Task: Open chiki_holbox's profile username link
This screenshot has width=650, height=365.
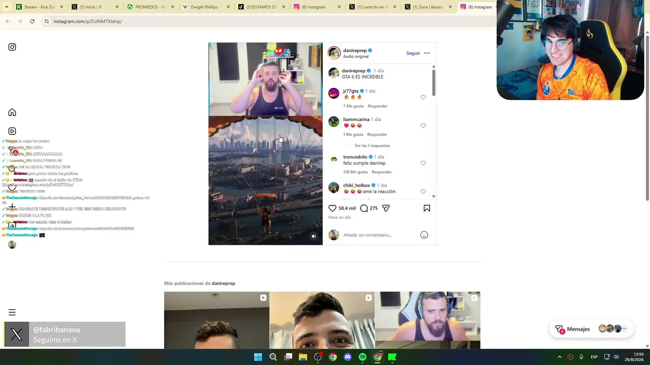Action: pos(356,186)
